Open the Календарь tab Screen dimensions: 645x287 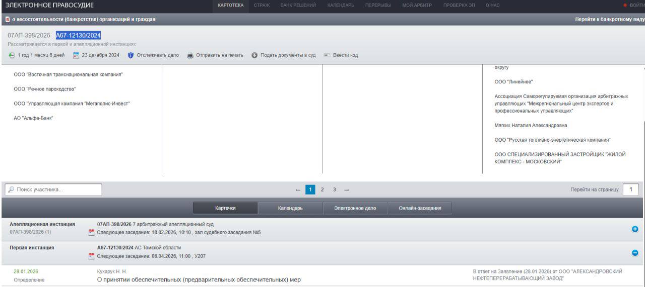tap(290, 208)
